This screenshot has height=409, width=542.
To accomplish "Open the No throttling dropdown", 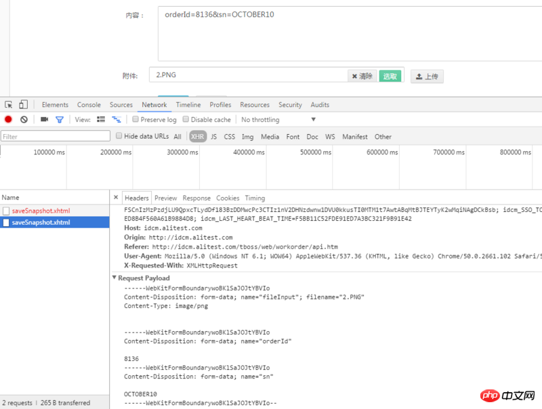I will (x=278, y=120).
